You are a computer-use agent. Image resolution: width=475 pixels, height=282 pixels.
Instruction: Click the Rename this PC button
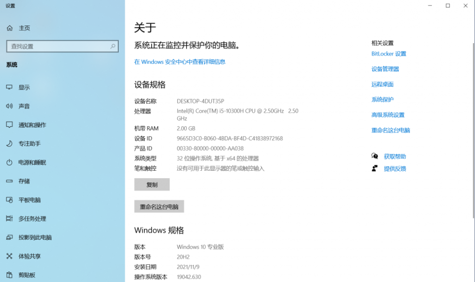click(159, 207)
